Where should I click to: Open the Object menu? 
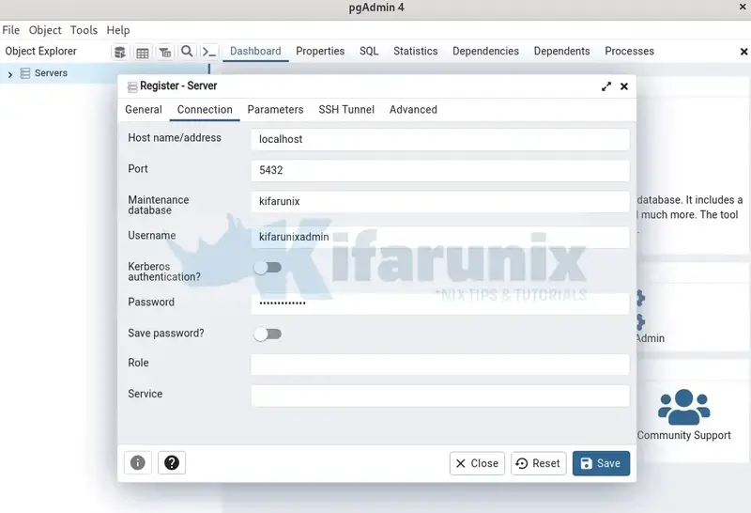click(x=45, y=30)
